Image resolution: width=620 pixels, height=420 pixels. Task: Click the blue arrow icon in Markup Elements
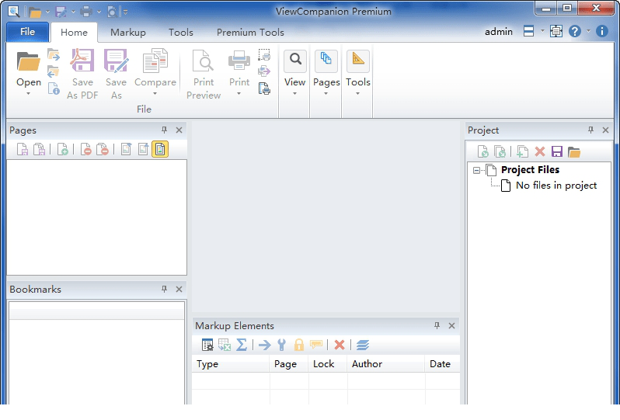click(264, 345)
